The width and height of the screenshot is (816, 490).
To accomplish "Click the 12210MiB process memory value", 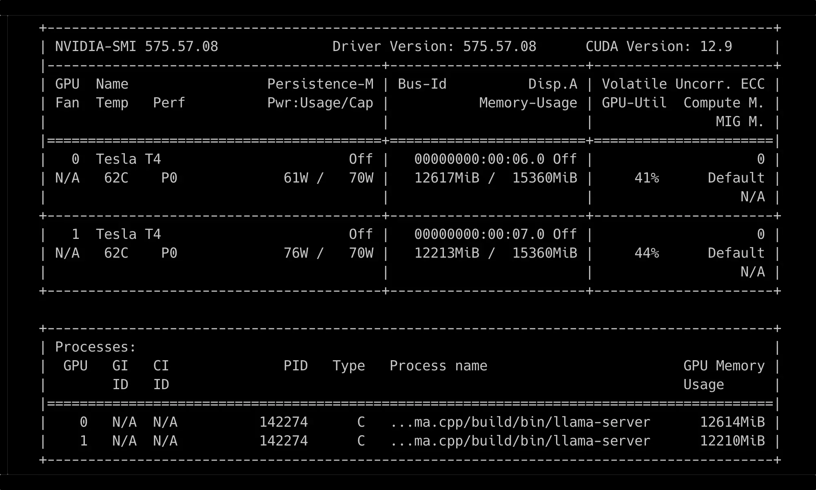I will pyautogui.click(x=732, y=441).
